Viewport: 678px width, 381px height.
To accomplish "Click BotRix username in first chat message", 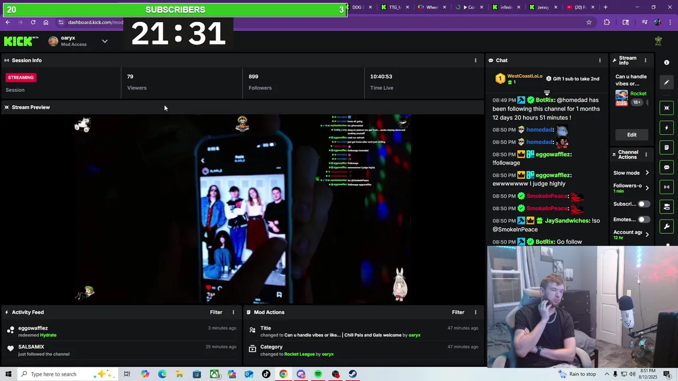I will click(x=545, y=100).
